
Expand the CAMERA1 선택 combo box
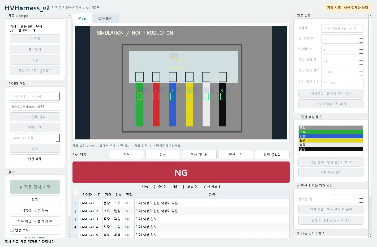coord(35,138)
